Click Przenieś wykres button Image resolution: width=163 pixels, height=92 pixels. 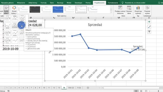[x=147, y=10]
